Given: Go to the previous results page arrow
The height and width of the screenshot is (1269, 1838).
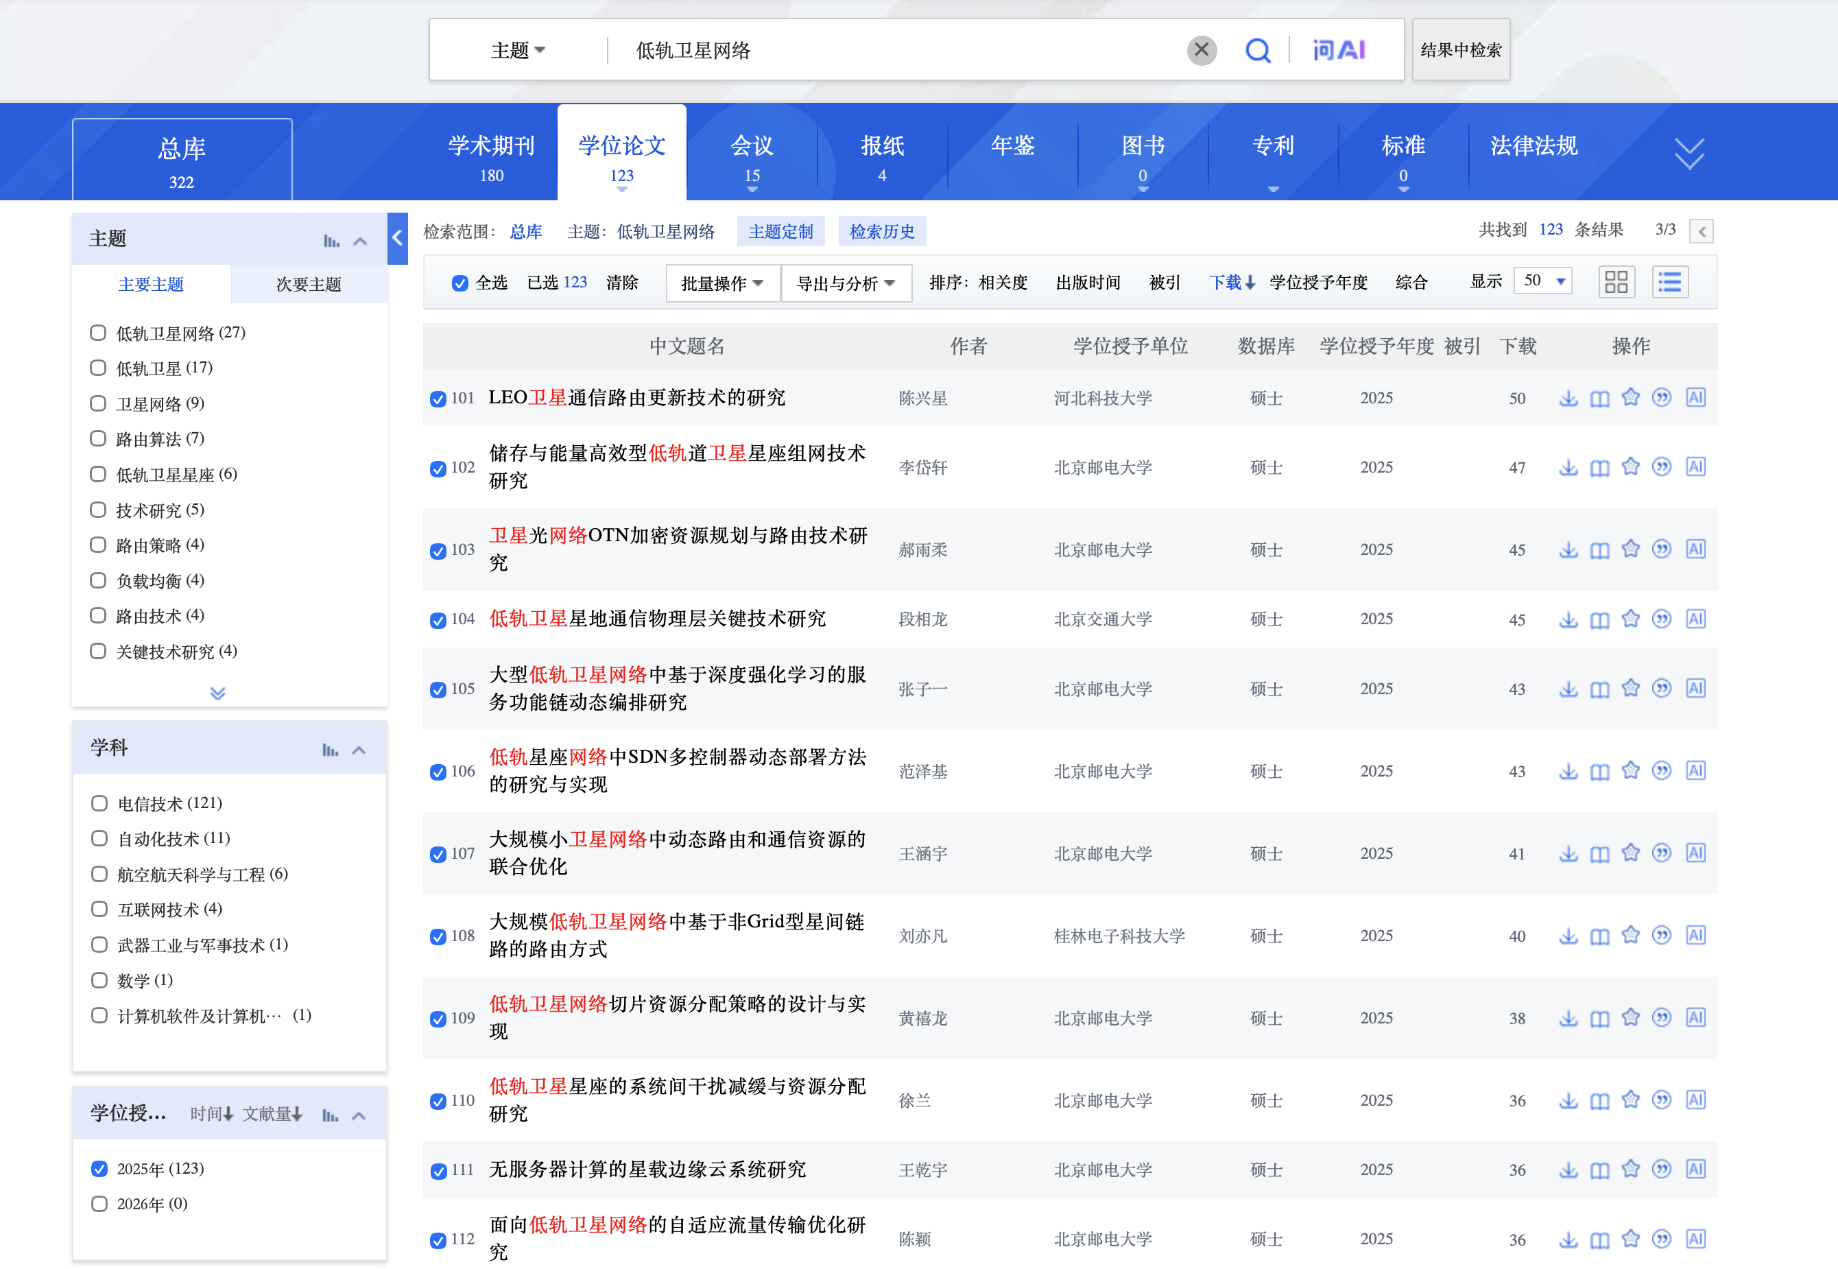Looking at the screenshot, I should pyautogui.click(x=1702, y=231).
